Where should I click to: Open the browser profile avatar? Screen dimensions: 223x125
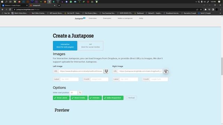[217, 9]
